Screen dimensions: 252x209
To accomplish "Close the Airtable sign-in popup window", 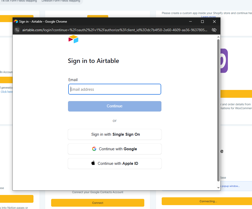I will [x=214, y=21].
